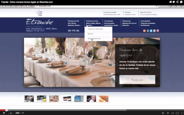
Task: Mute the video volume speaker icon
Action: pyautogui.click(x=11, y=113)
